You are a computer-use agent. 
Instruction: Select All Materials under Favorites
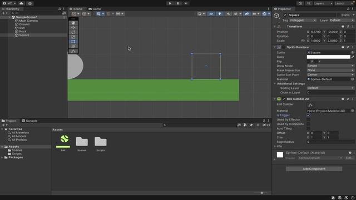pos(21,133)
